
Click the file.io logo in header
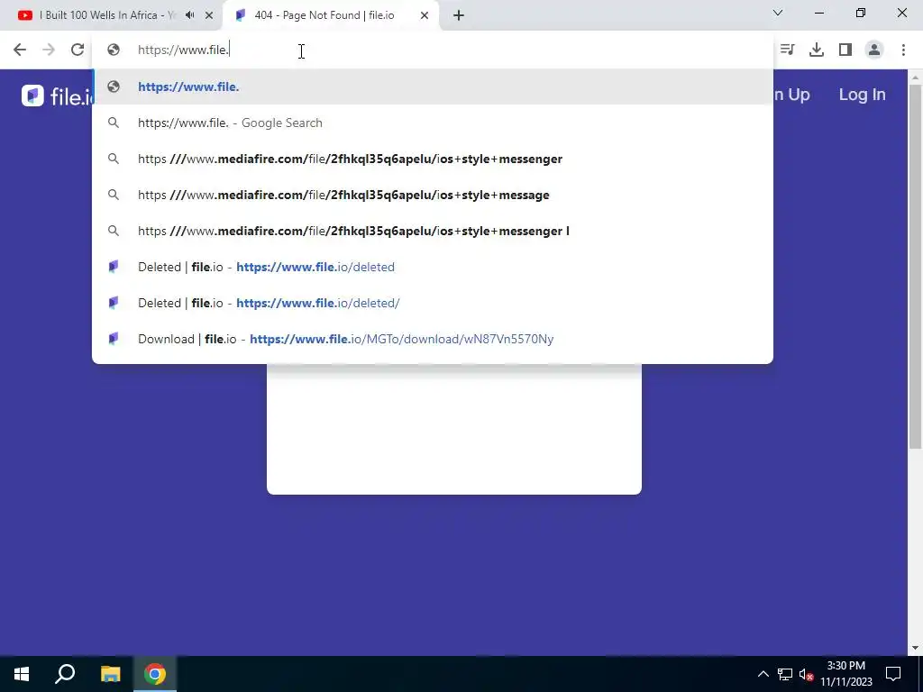[57, 96]
